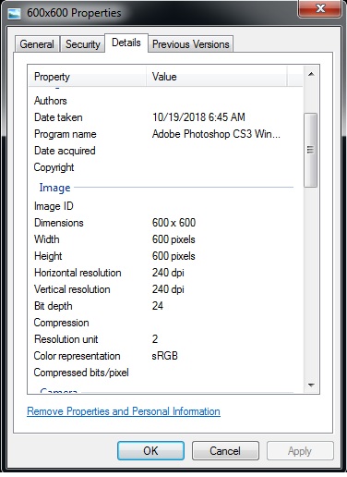The width and height of the screenshot is (347, 477).
Task: Click the Program name value Adobe Photoshop CS3
Action: pos(216,134)
